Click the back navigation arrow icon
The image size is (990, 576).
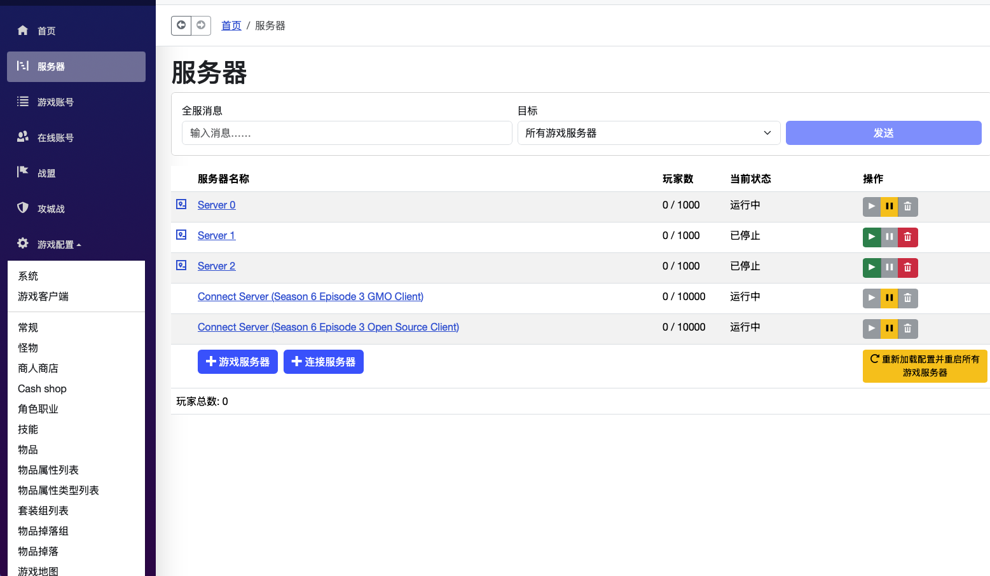[x=181, y=25]
